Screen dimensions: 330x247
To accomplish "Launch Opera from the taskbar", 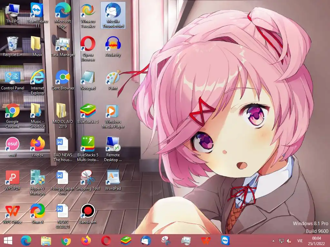I will [x=106, y=241].
